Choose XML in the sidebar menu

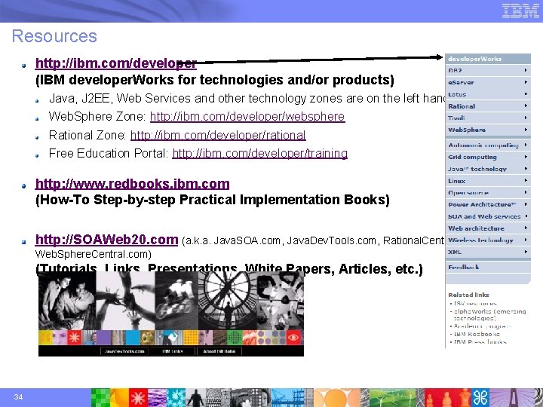click(488, 252)
